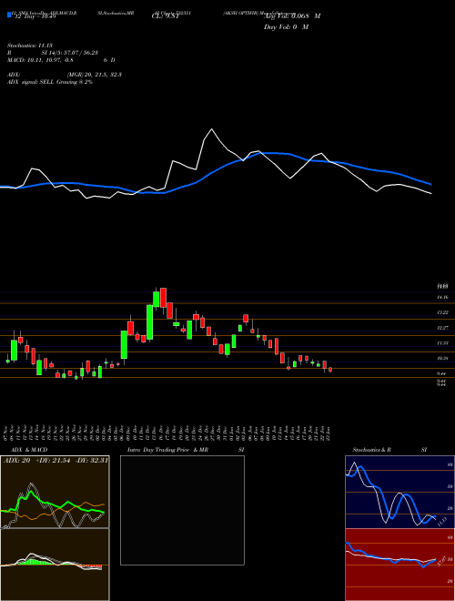Click the ADX chart with green line
Image resolution: width=455 pixels, height=601 pixels.
click(x=55, y=492)
